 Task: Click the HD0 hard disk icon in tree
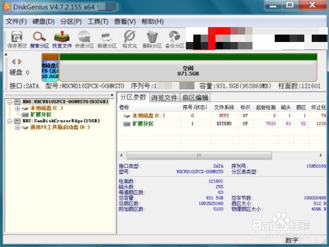click(17, 102)
